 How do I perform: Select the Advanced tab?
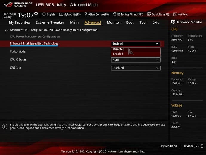tap(93, 22)
